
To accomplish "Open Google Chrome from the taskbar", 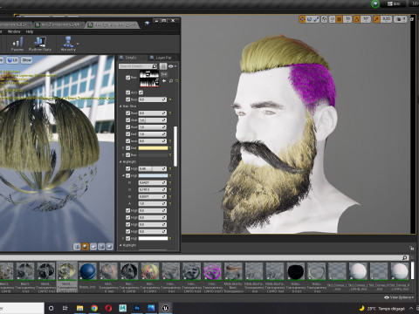I will click(x=94, y=308).
